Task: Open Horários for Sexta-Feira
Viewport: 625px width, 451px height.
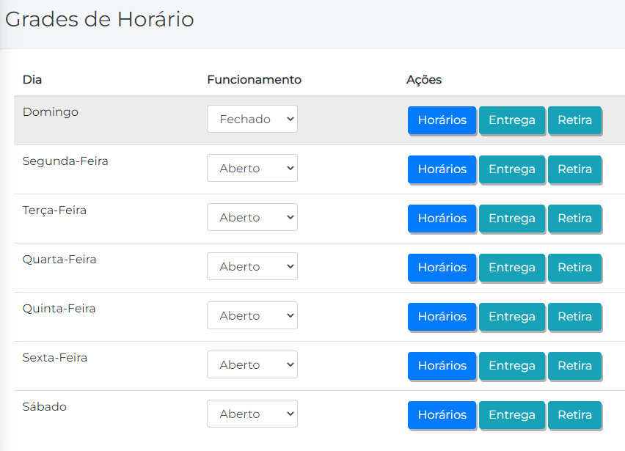Action: coord(442,366)
